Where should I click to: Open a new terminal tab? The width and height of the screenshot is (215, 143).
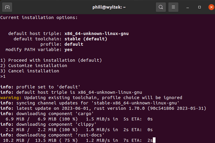[x=7, y=7]
